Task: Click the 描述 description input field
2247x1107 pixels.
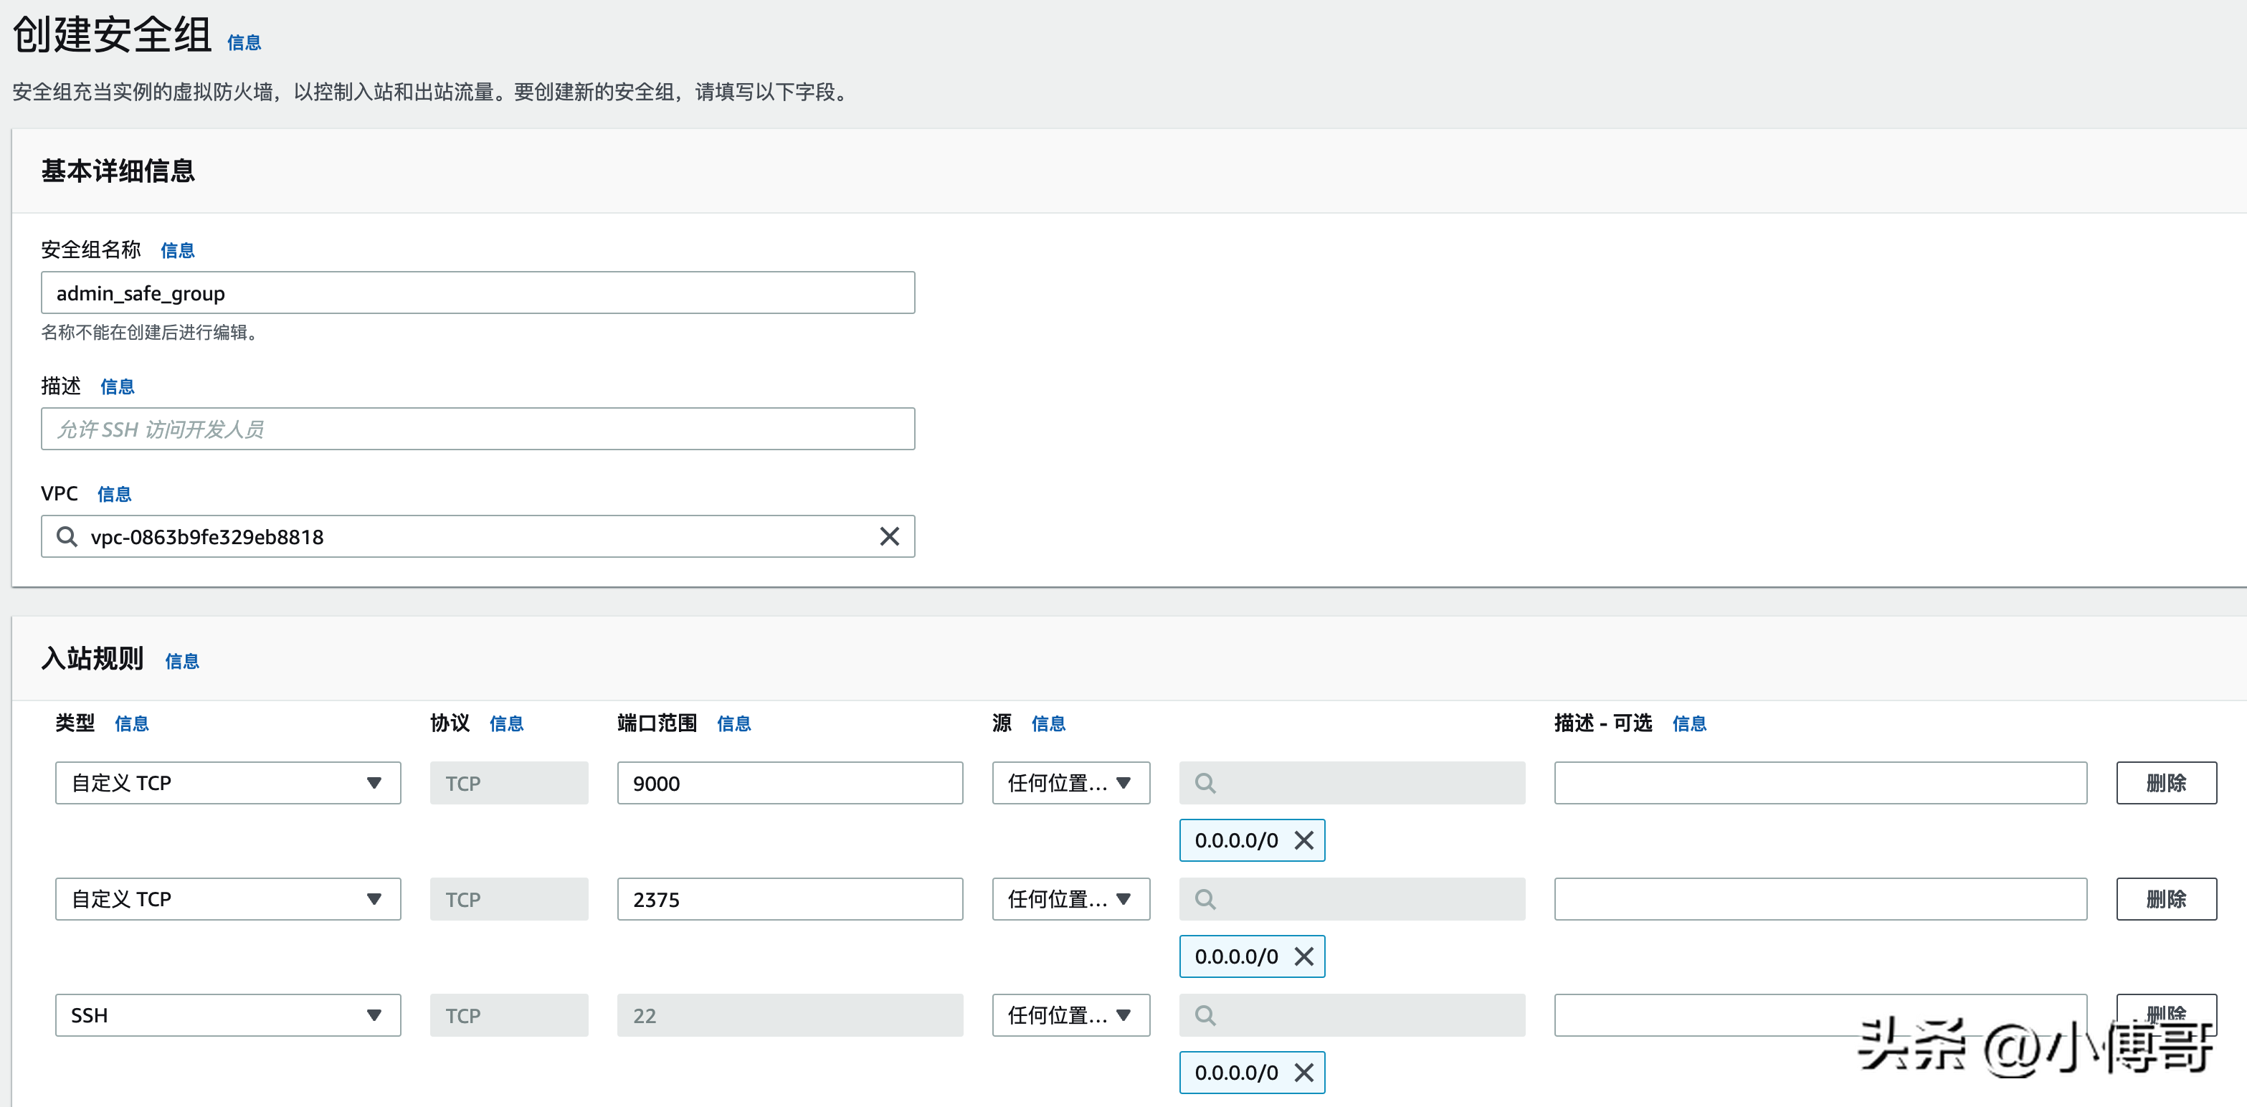Action: click(x=477, y=429)
